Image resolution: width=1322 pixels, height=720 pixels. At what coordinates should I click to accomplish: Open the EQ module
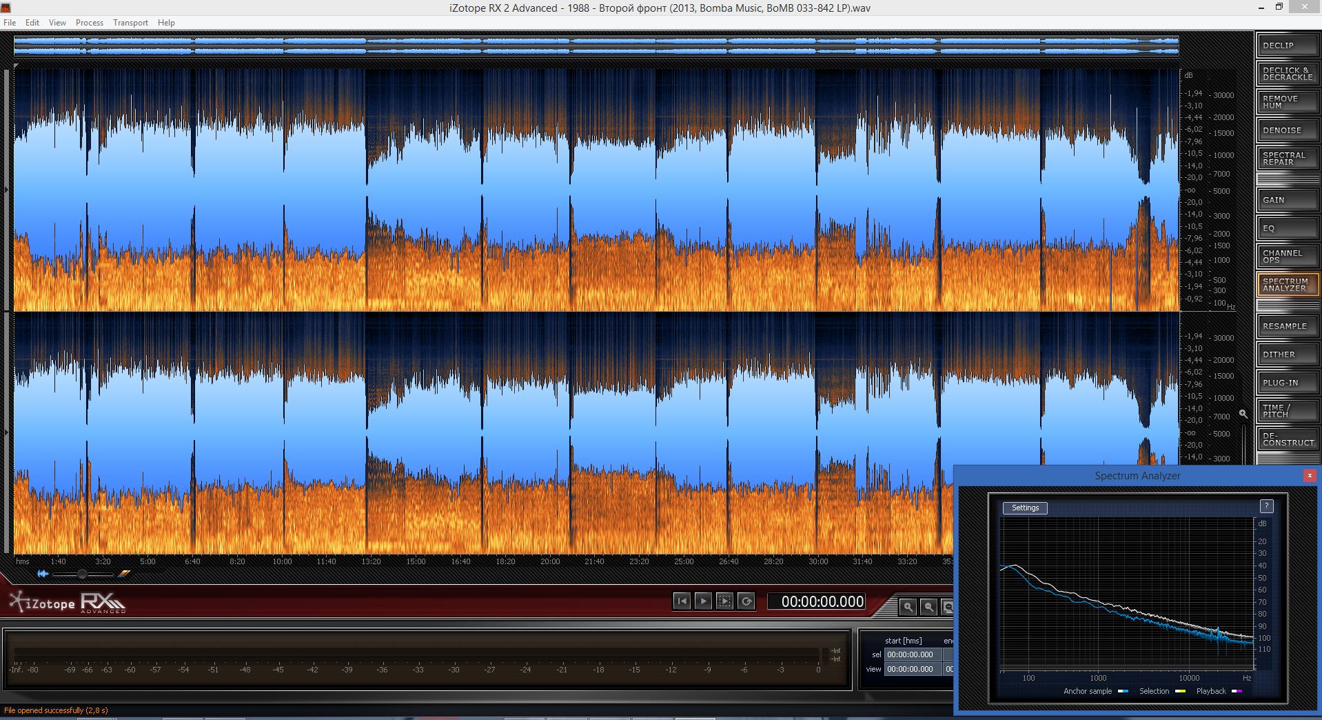[x=1287, y=228]
